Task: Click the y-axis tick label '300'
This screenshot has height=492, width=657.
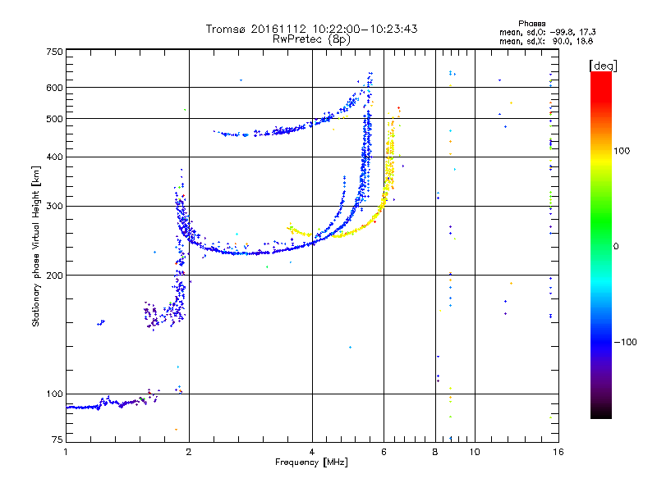Action: 55,206
